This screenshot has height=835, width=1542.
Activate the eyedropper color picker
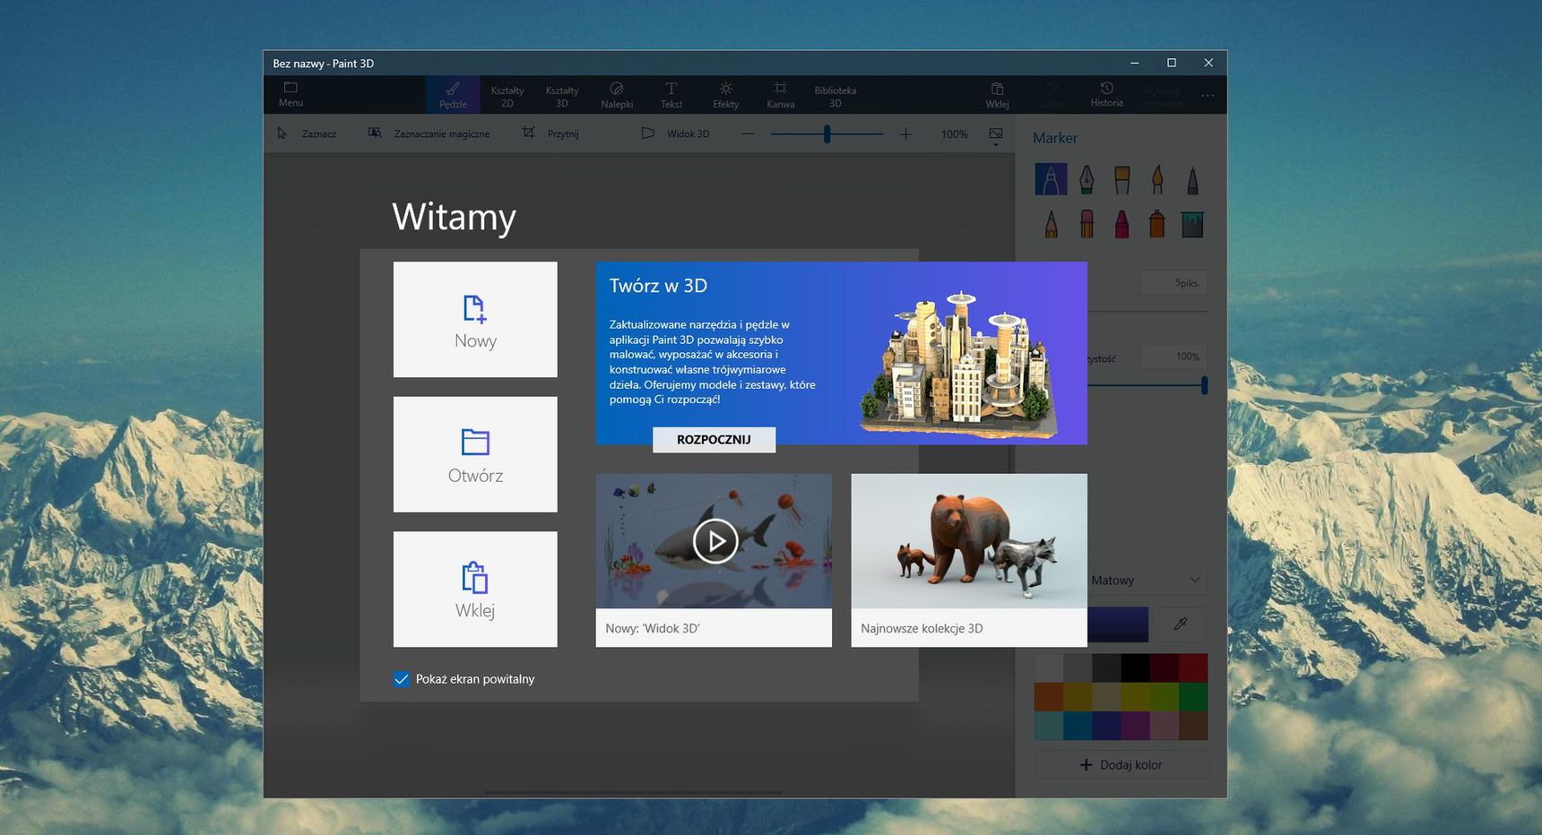coord(1181,624)
